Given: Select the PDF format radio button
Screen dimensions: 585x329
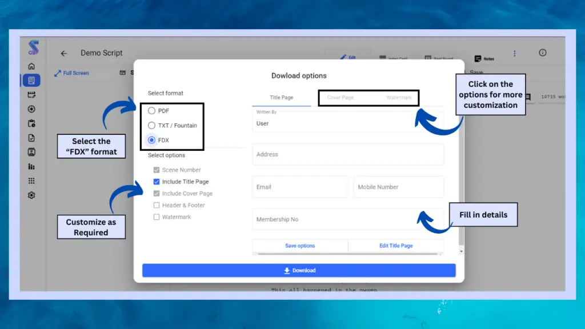Looking at the screenshot, I should click(x=151, y=111).
